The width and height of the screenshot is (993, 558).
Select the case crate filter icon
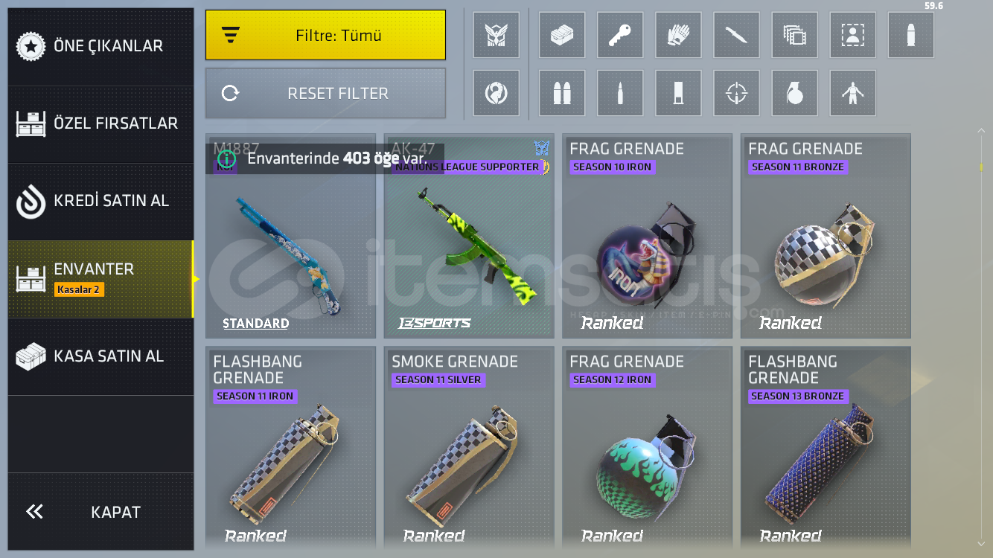[x=562, y=35]
